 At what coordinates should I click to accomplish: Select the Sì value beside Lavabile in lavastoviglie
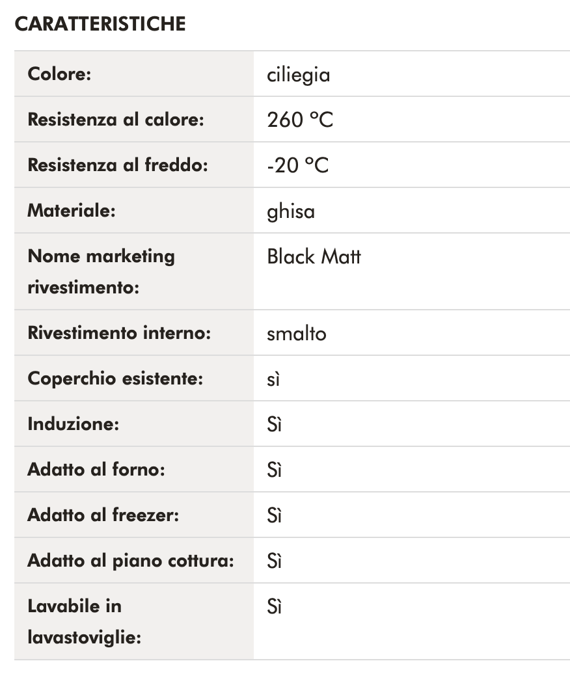[274, 607]
